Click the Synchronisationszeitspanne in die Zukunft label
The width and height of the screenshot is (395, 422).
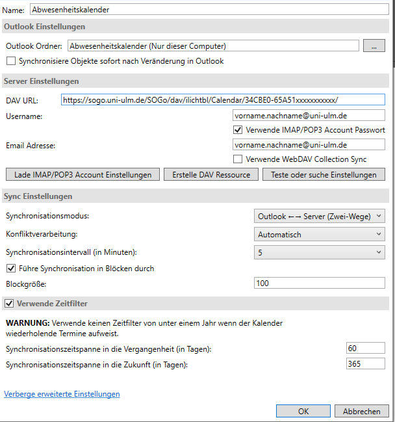pos(97,365)
